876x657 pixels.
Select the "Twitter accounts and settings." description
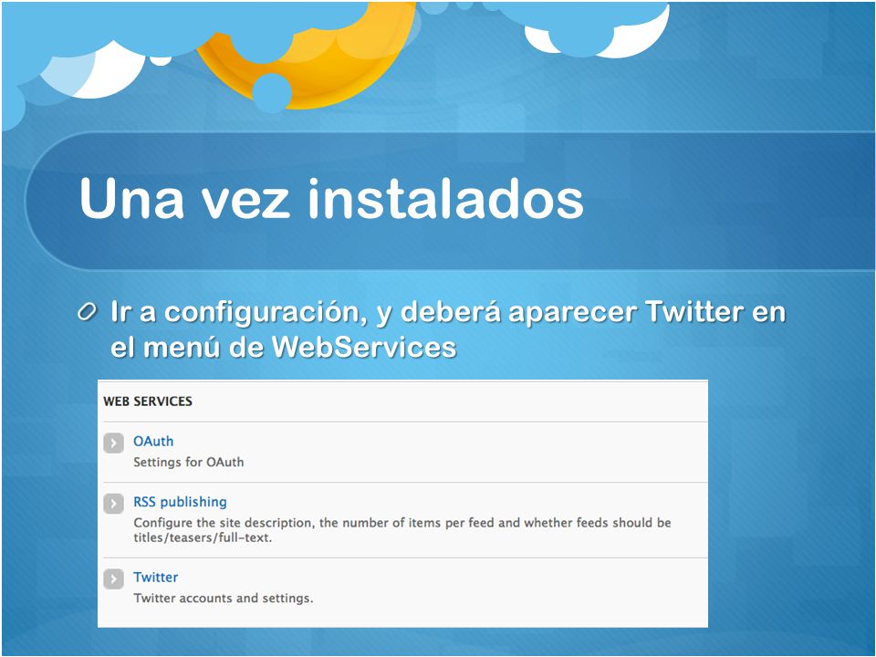(x=223, y=598)
